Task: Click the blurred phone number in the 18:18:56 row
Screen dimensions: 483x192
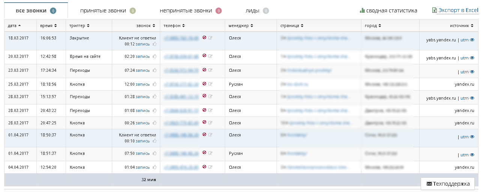Action: tap(181, 84)
